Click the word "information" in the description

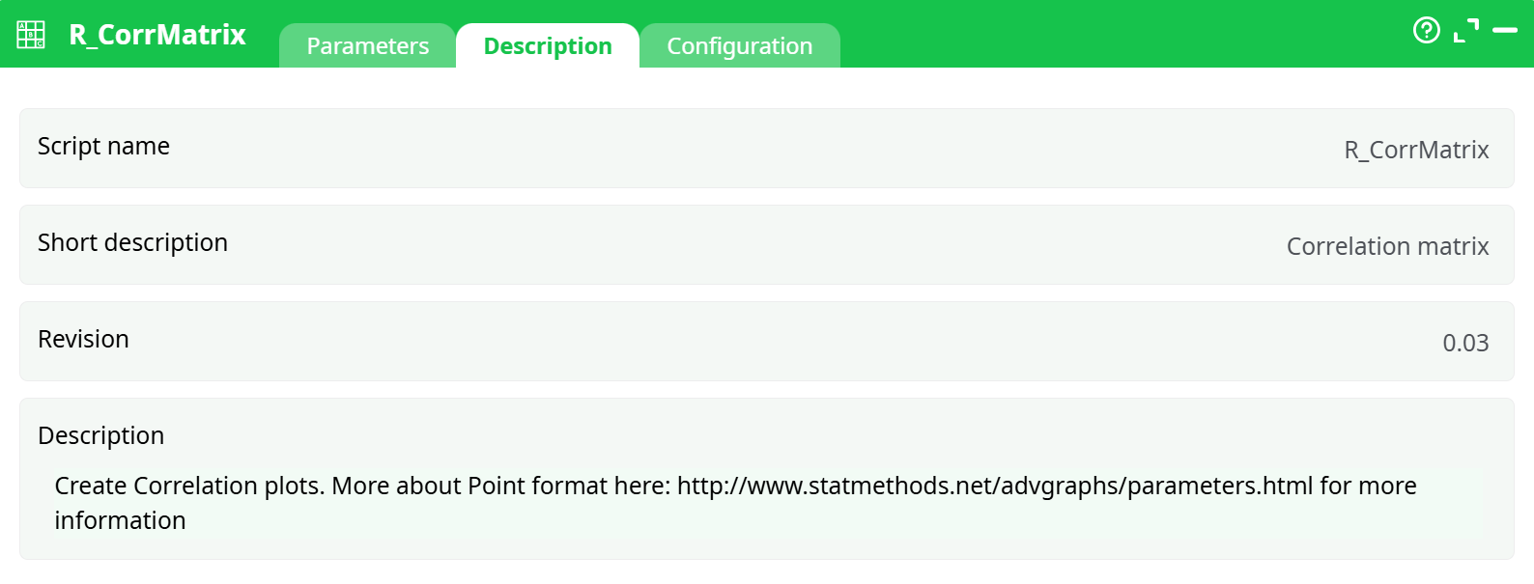pos(120,520)
